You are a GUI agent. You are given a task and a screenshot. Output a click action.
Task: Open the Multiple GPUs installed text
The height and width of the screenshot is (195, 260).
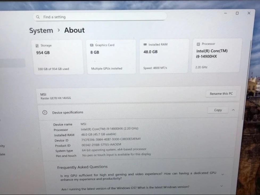click(x=107, y=68)
